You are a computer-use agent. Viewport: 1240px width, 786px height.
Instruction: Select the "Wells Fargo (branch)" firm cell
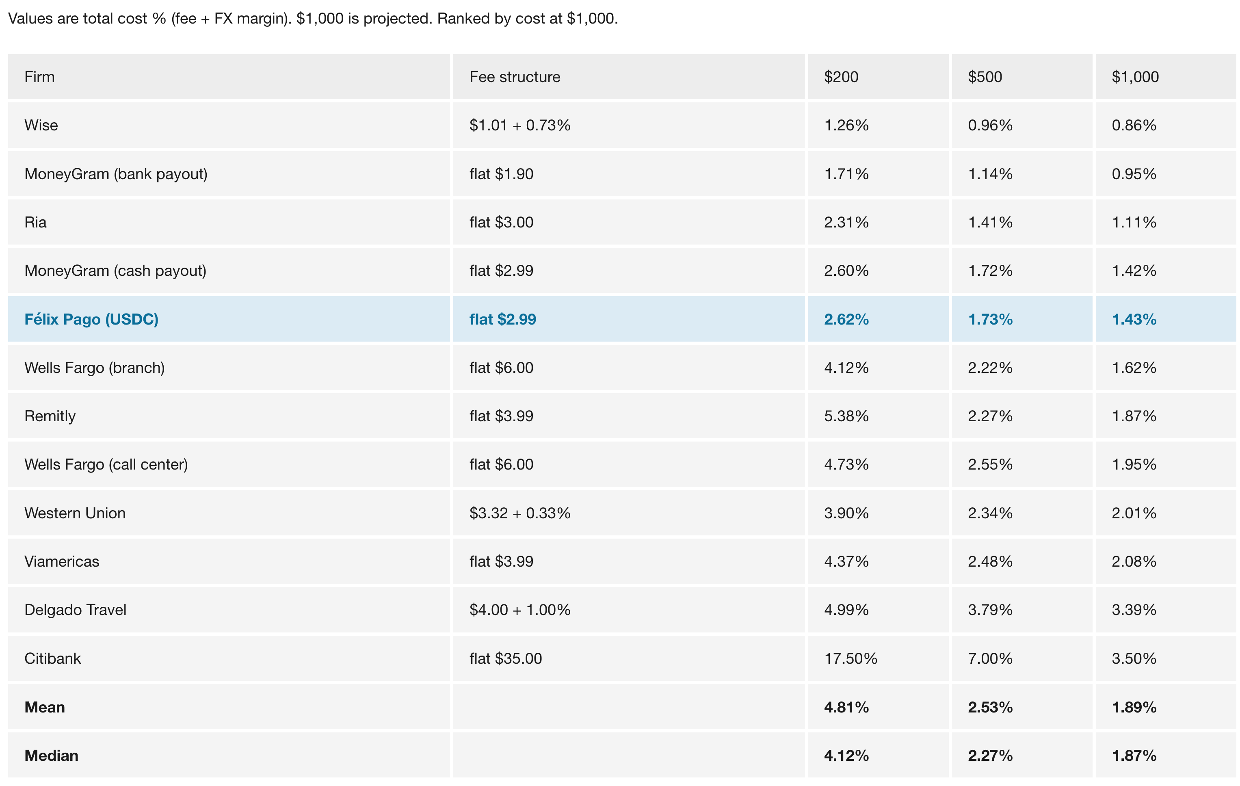point(229,367)
